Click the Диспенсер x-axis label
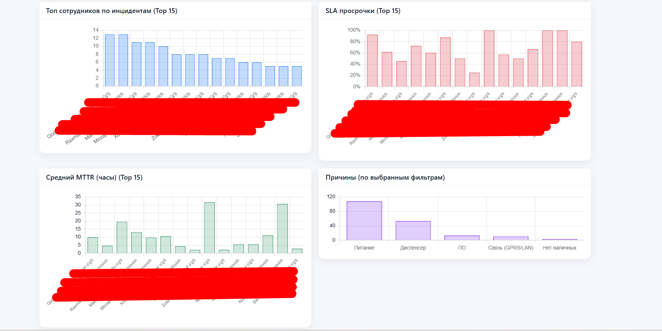This screenshot has height=331, width=662. [413, 248]
